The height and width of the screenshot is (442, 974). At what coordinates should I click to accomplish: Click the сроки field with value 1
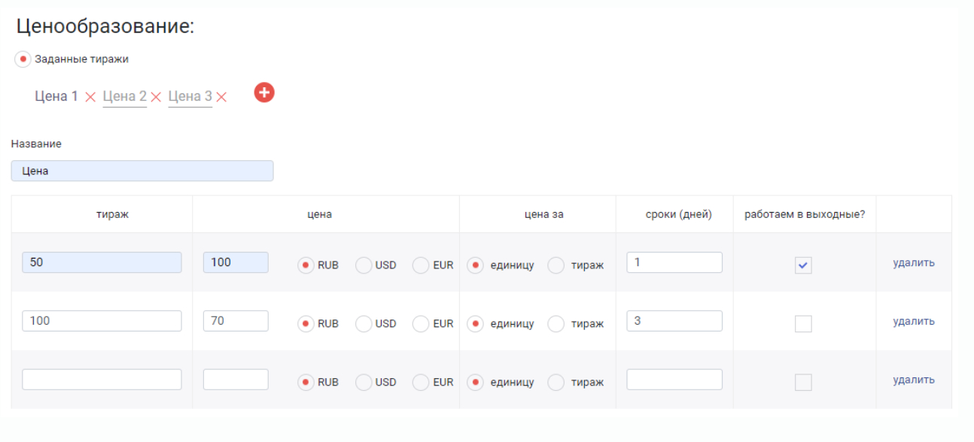point(674,262)
